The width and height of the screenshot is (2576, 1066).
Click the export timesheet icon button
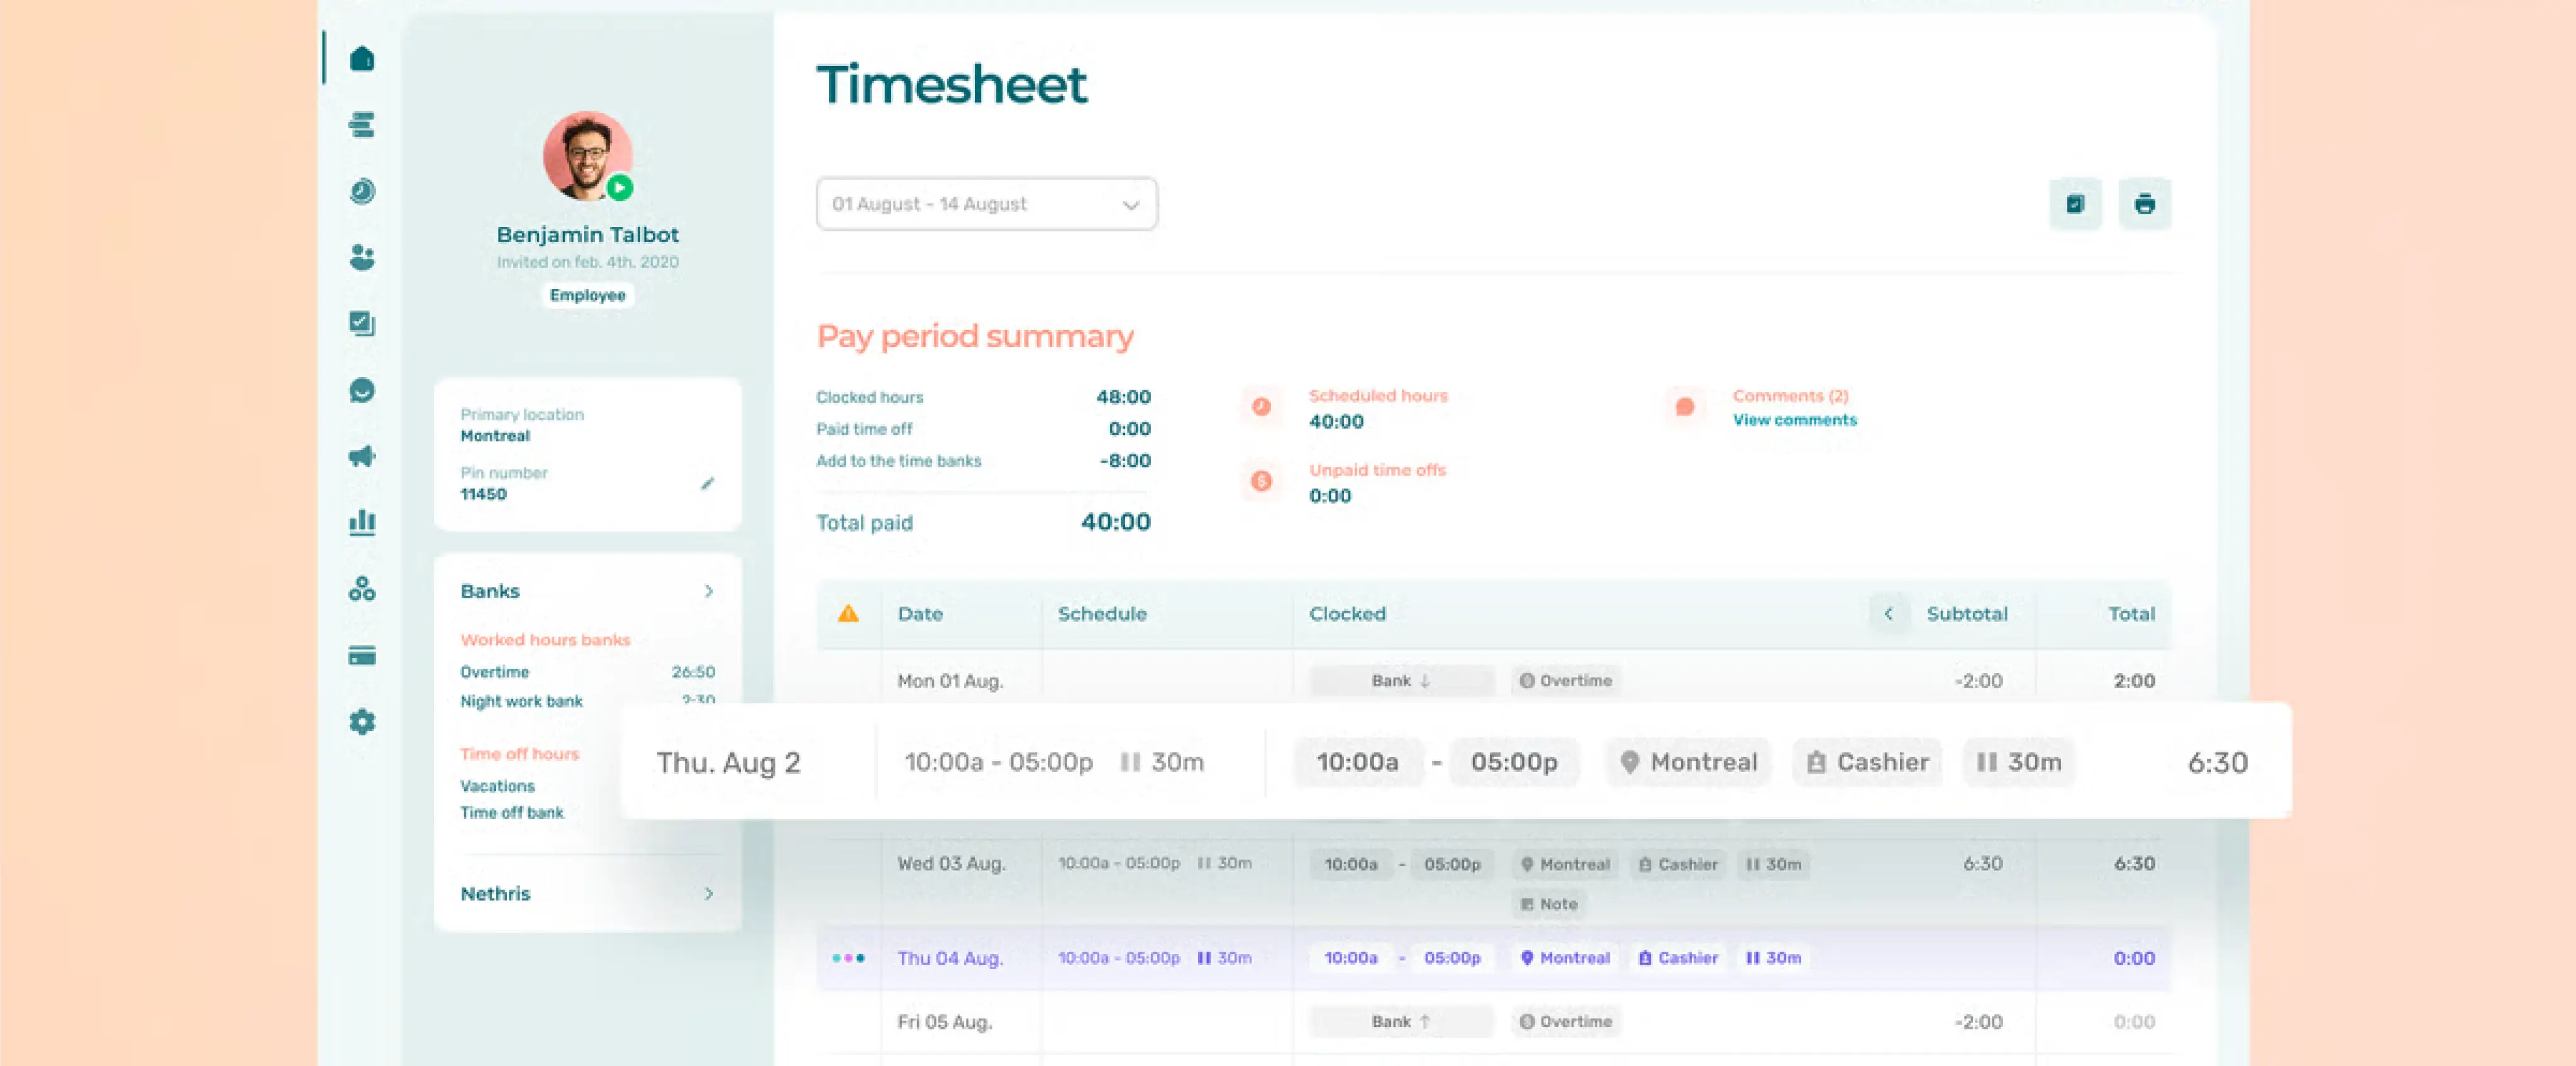tap(2075, 204)
